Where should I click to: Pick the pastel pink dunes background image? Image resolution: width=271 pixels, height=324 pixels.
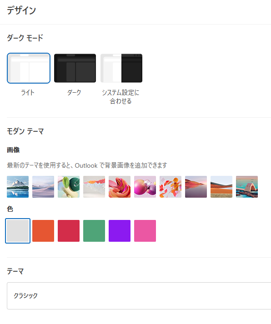(x=43, y=187)
